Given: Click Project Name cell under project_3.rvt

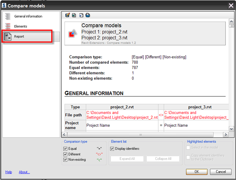Looking at the screenshot, I should pos(196,125).
